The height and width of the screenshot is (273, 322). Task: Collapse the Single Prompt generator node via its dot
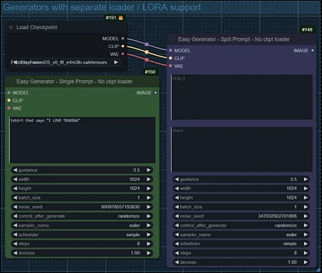(x=10, y=81)
